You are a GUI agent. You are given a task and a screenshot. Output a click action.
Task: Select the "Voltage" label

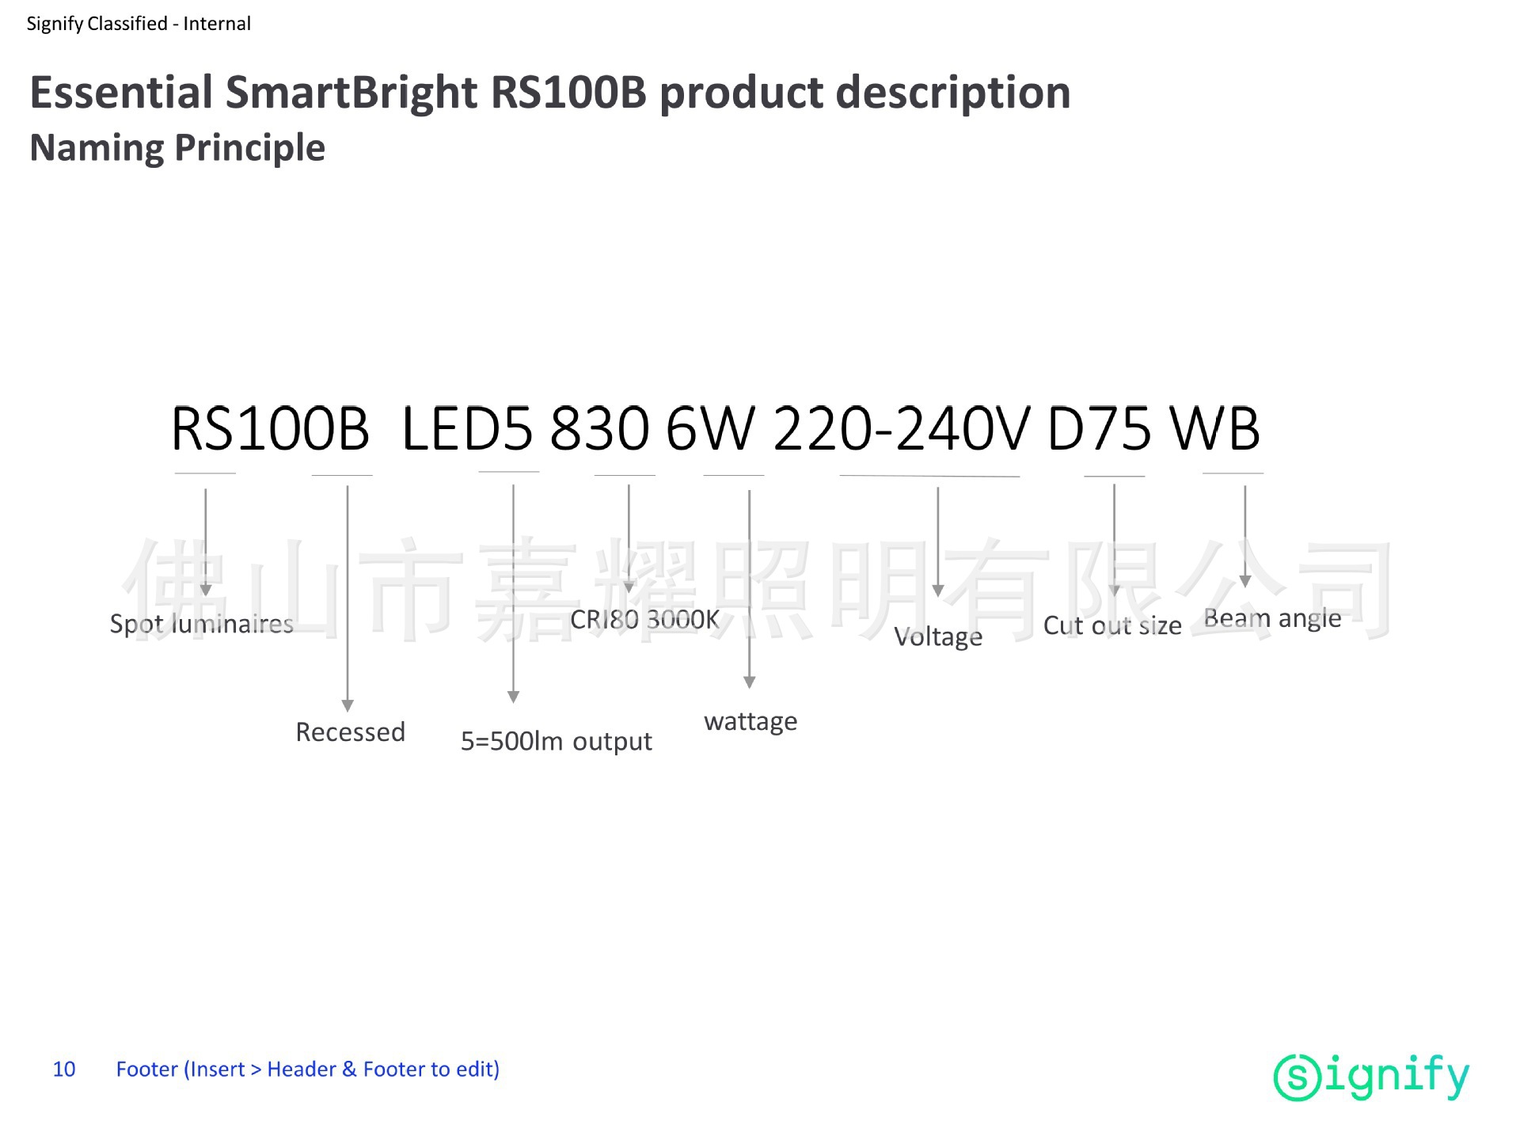pyautogui.click(x=938, y=637)
